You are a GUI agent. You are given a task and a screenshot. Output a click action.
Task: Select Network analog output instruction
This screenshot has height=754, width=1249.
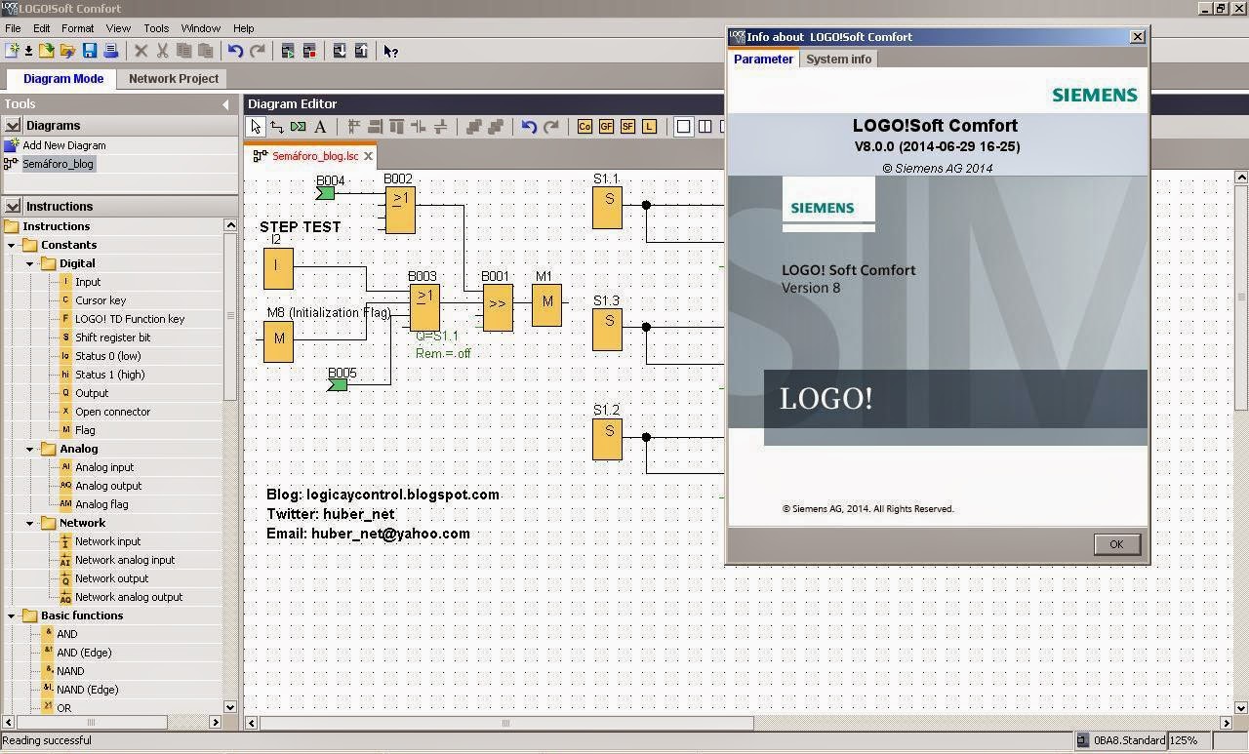click(x=129, y=597)
